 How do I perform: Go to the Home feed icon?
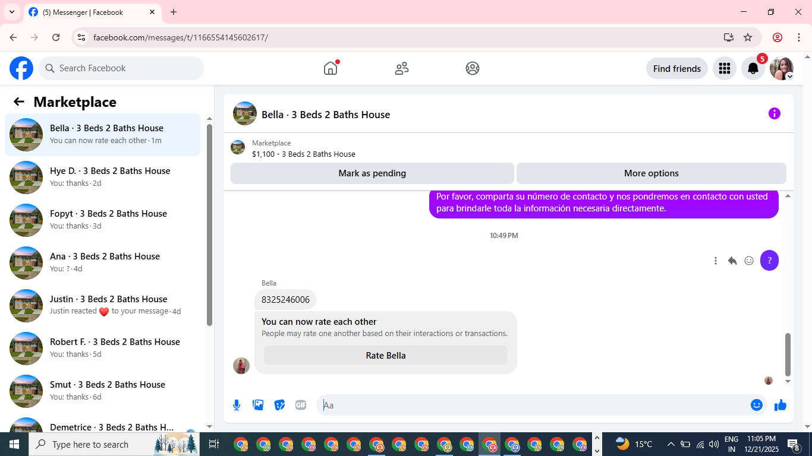[x=331, y=68]
